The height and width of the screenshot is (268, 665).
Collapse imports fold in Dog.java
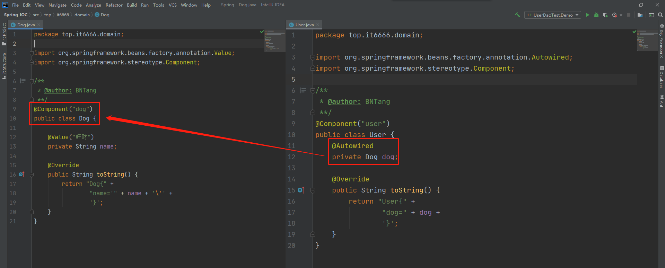coord(32,53)
